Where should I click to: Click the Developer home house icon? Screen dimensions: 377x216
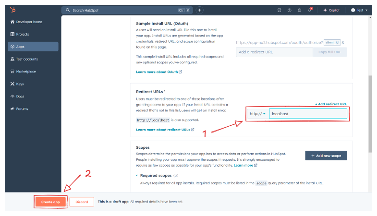12,22
